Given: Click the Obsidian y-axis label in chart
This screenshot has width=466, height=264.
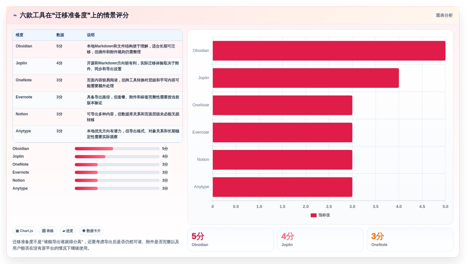Looking at the screenshot, I should click(201, 51).
